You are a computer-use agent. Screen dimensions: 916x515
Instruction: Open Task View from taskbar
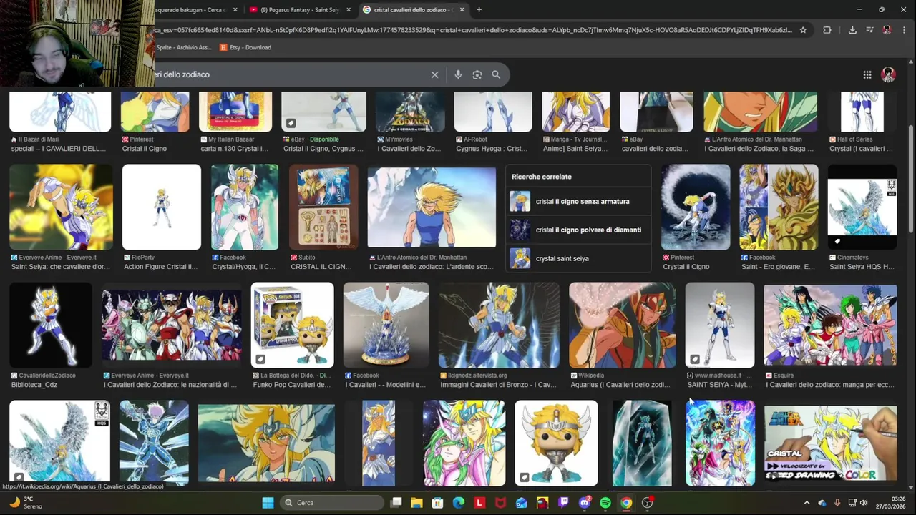pyautogui.click(x=396, y=503)
